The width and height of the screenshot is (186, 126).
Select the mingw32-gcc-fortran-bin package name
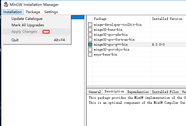(x=114, y=39)
